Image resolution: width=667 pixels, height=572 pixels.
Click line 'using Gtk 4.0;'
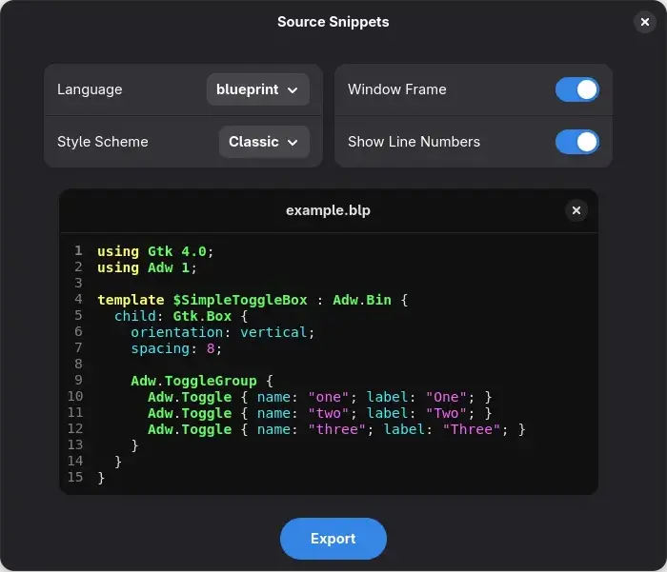pyautogui.click(x=155, y=251)
